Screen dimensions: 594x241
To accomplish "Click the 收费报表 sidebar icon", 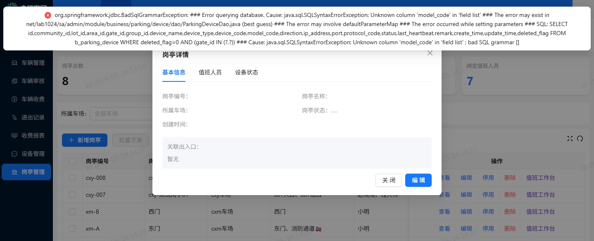I will click(x=14, y=136).
